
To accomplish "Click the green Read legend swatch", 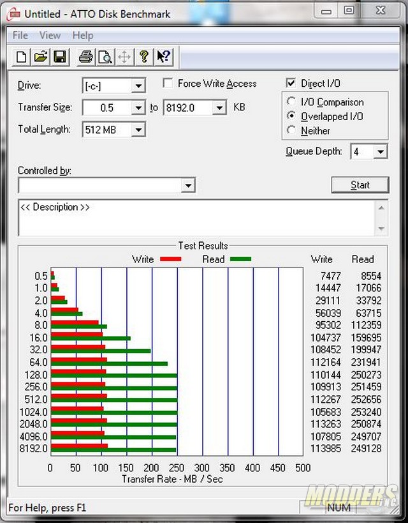I will click(240, 259).
